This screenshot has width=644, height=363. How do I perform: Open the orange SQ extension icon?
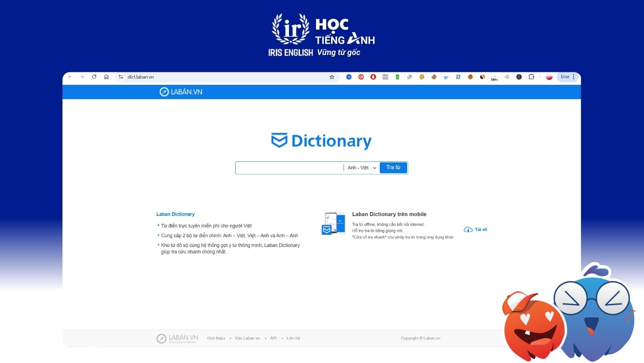tap(422, 77)
